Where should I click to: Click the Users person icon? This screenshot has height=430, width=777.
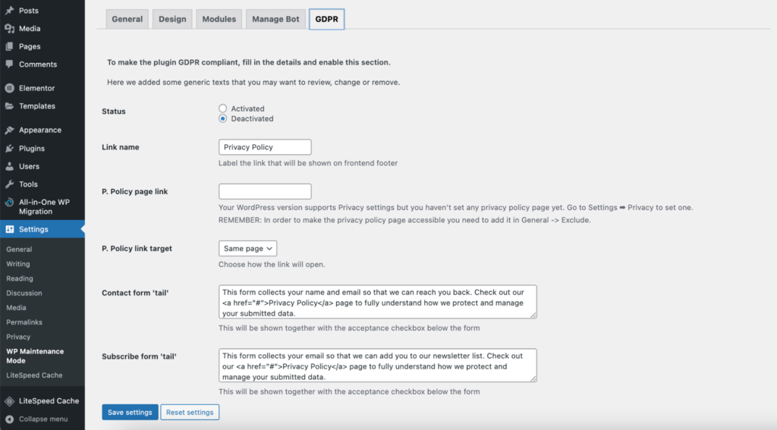(9, 166)
